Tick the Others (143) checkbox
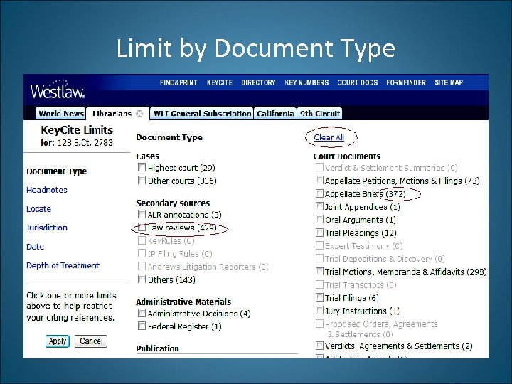 [x=142, y=279]
